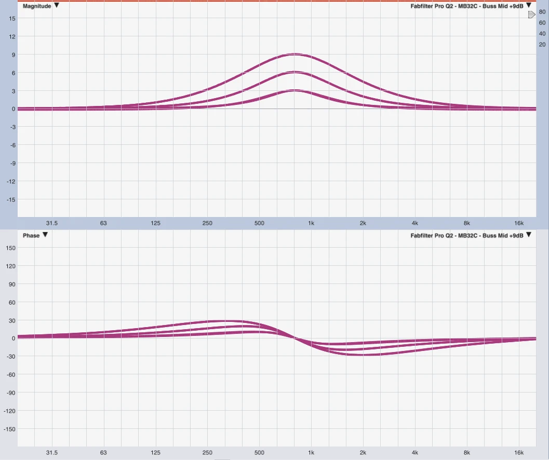
Task: Click the 31.5 label below the Phase graph
Action: pos(51,453)
